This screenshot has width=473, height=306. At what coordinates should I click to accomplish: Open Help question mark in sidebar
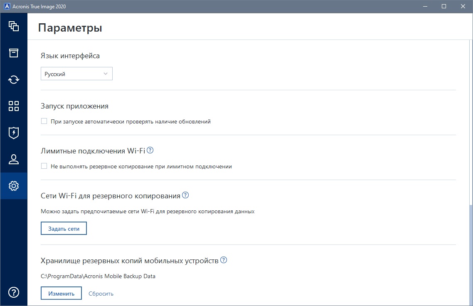(x=14, y=292)
